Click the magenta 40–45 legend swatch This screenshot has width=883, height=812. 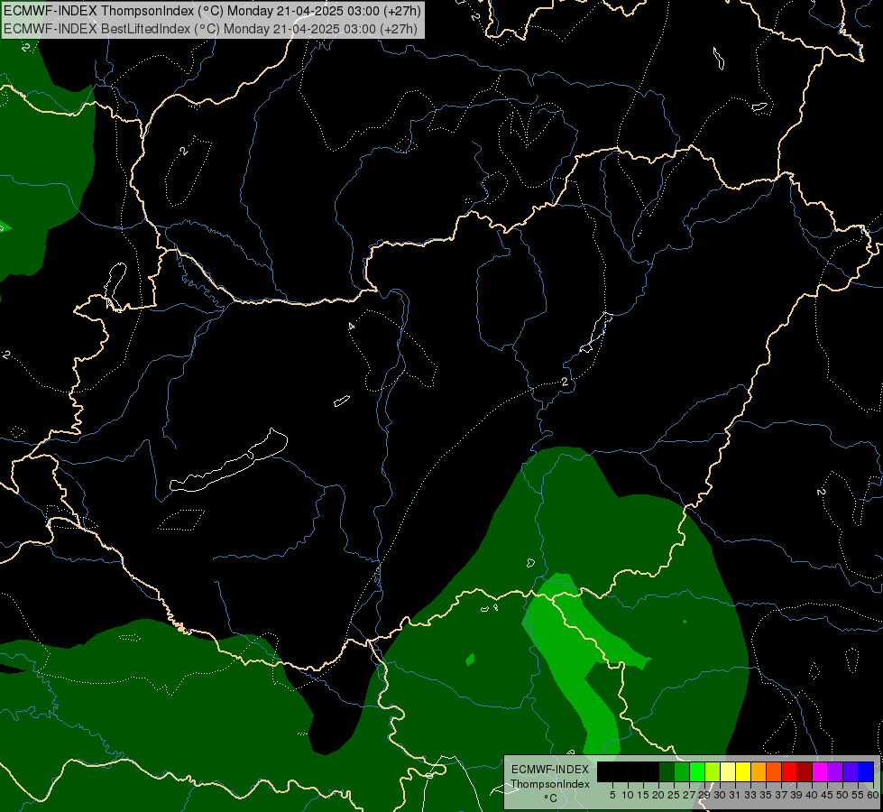click(x=820, y=772)
